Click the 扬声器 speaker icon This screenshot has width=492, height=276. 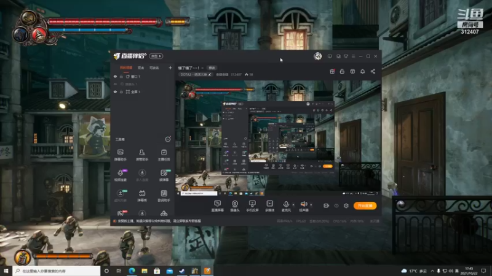[x=303, y=204]
